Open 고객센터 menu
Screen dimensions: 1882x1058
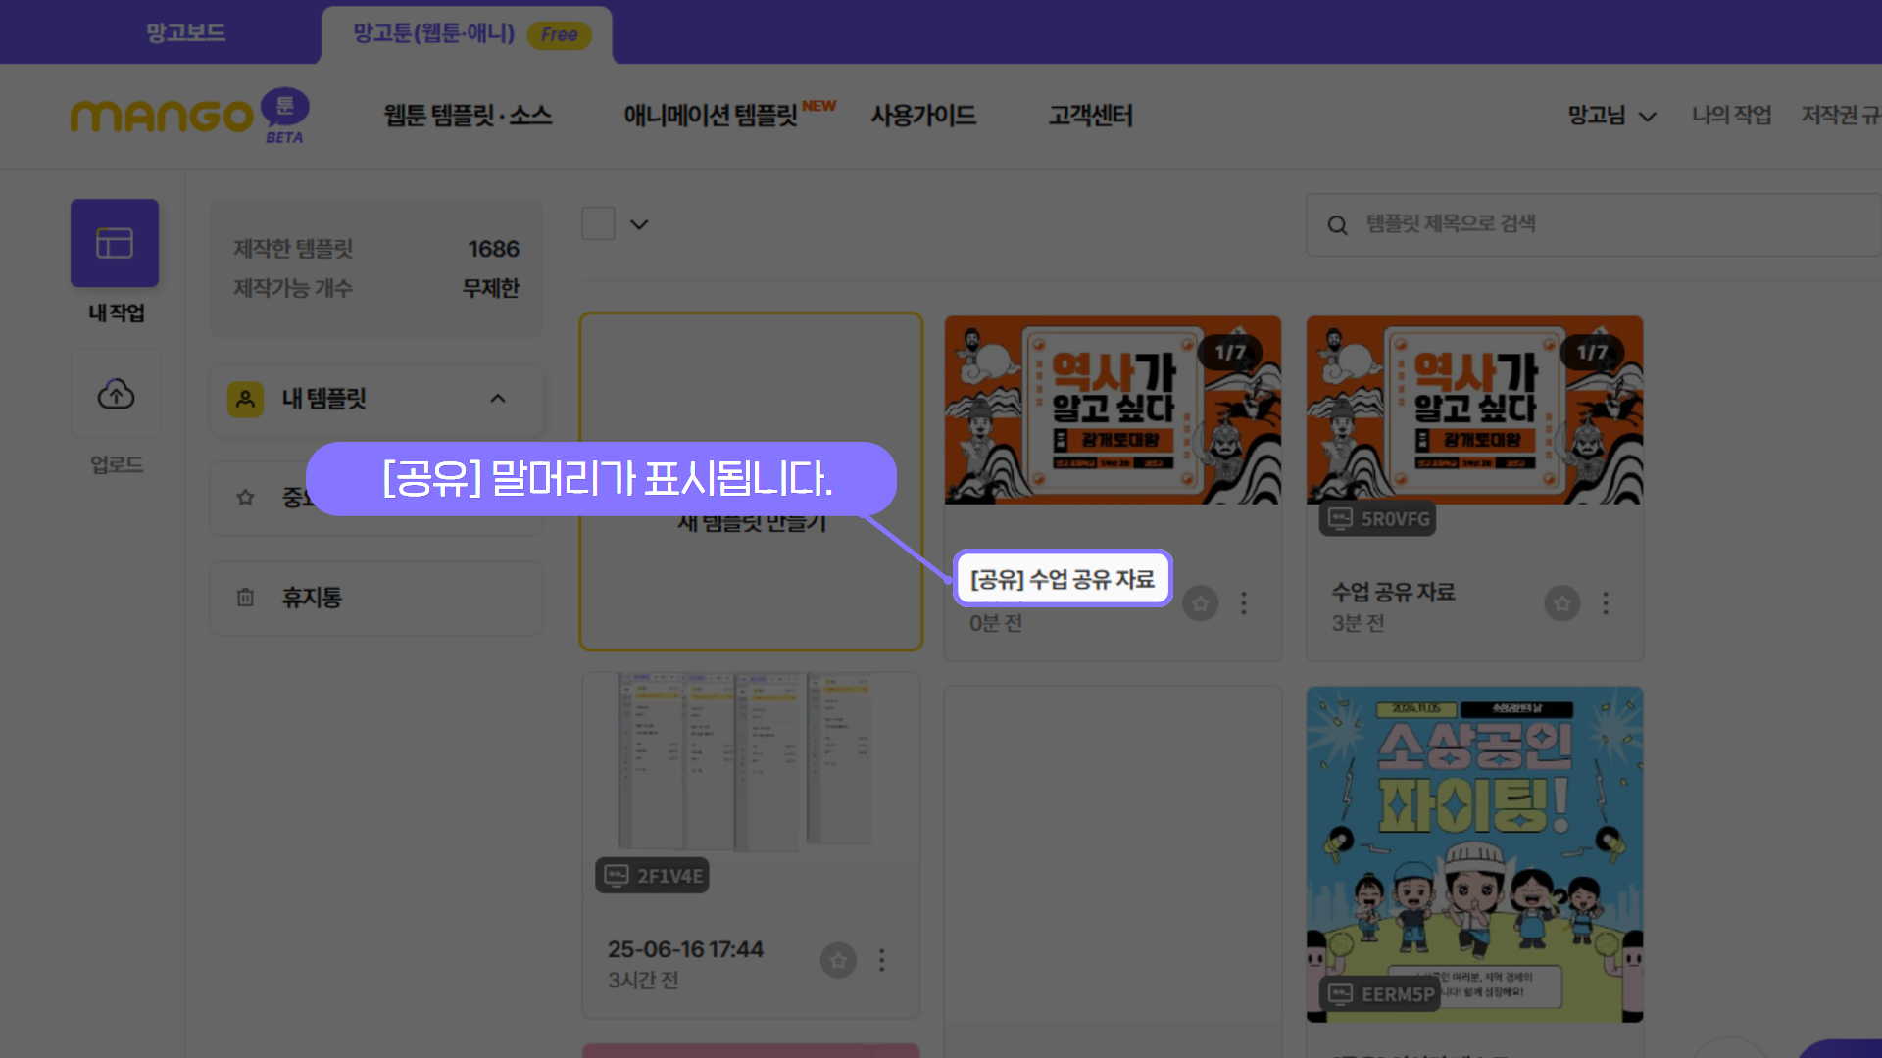click(x=1090, y=116)
